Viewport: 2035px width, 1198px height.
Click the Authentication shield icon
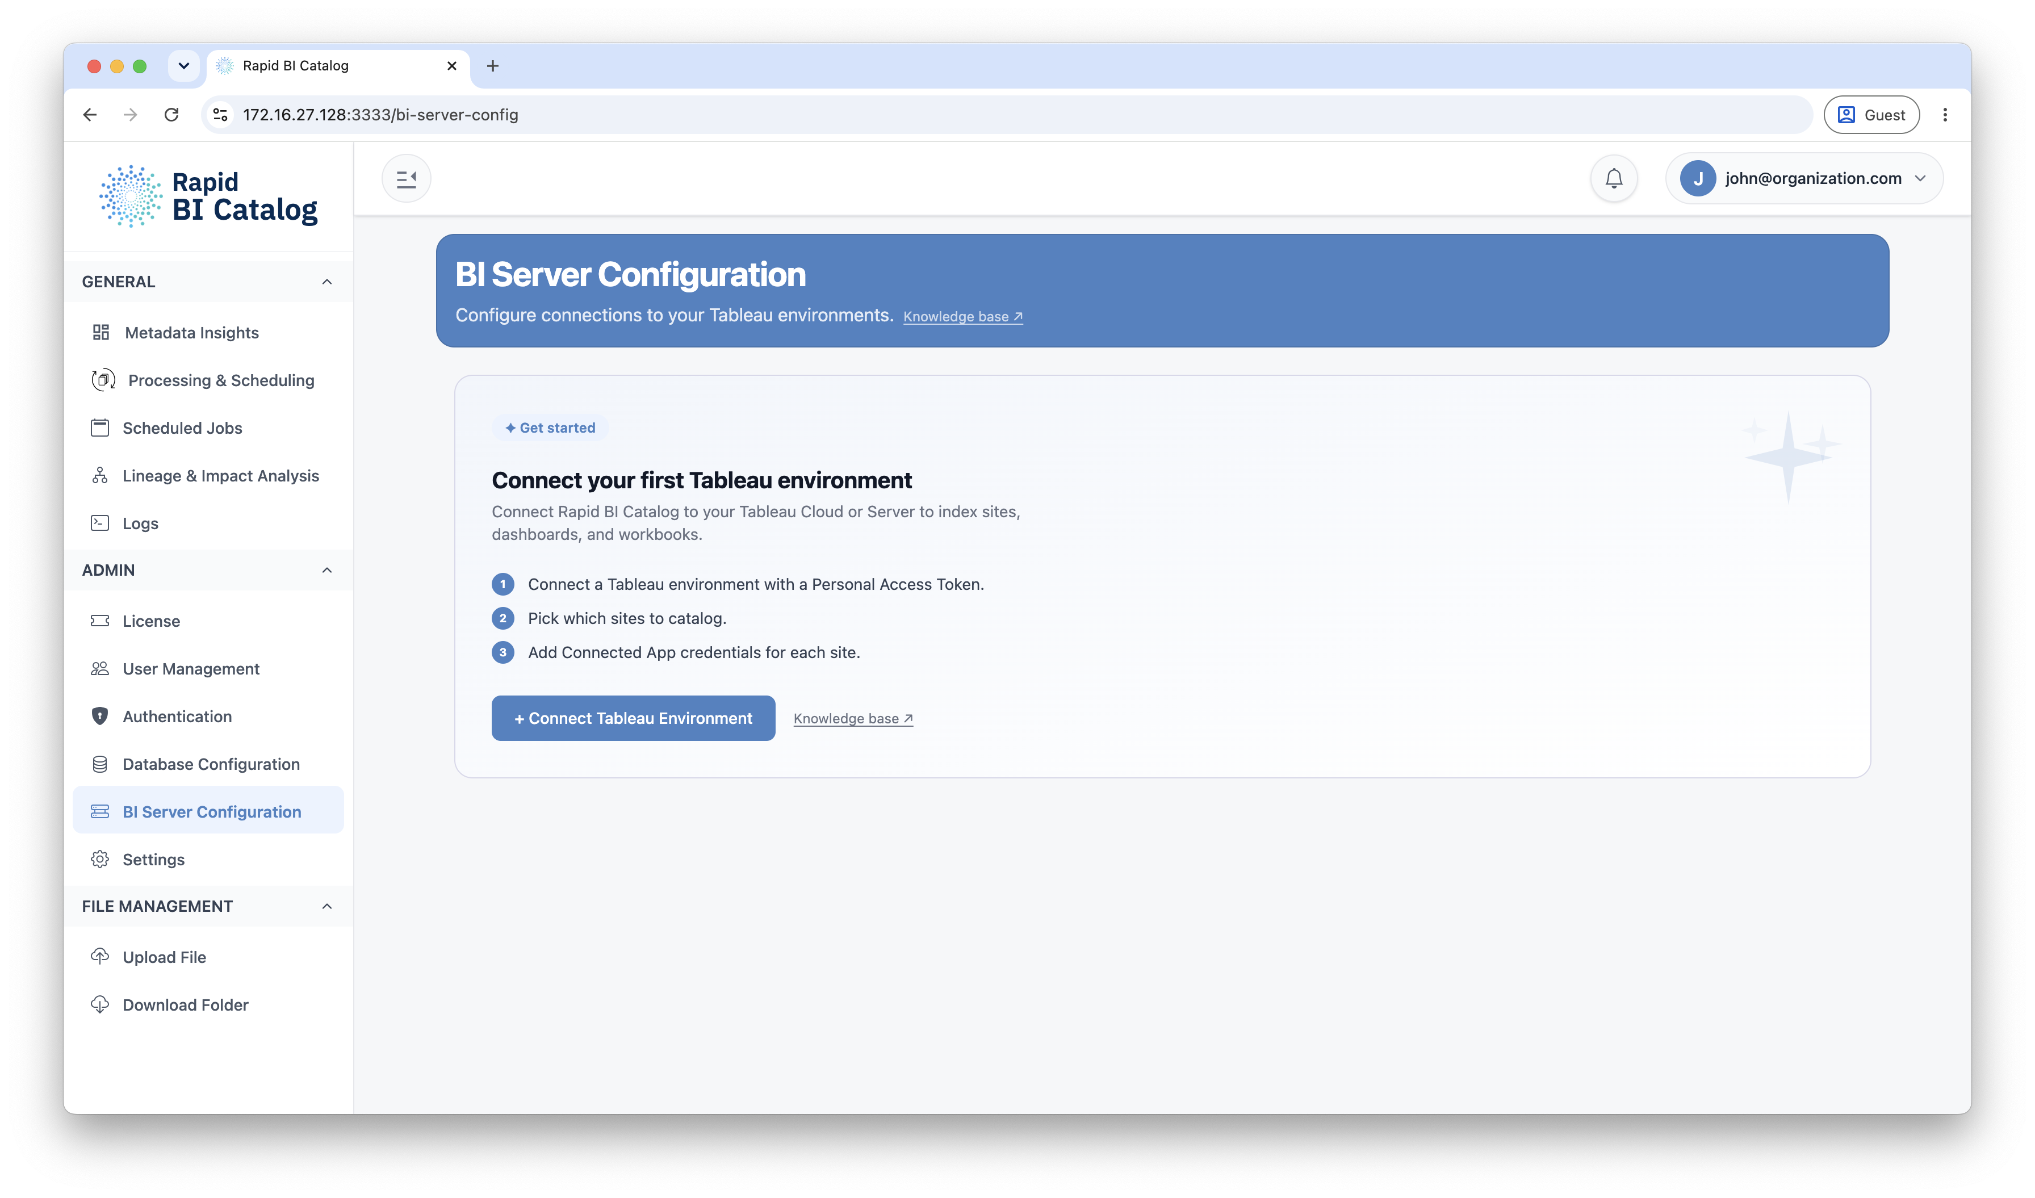pos(100,716)
